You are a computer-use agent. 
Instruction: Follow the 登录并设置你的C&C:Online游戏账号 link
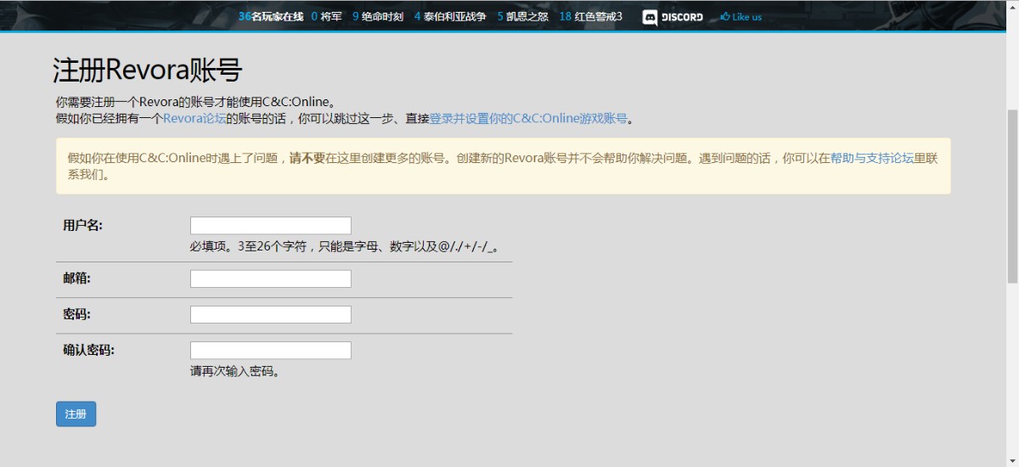click(x=528, y=118)
